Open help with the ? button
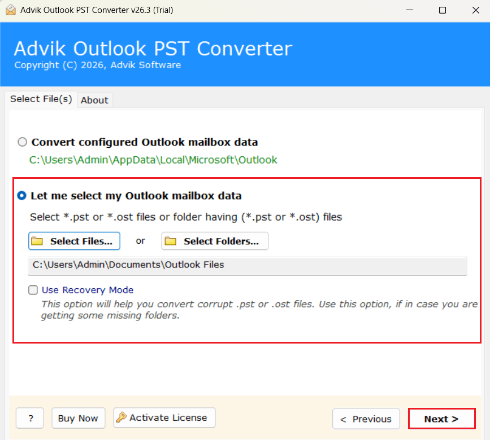 [30, 418]
